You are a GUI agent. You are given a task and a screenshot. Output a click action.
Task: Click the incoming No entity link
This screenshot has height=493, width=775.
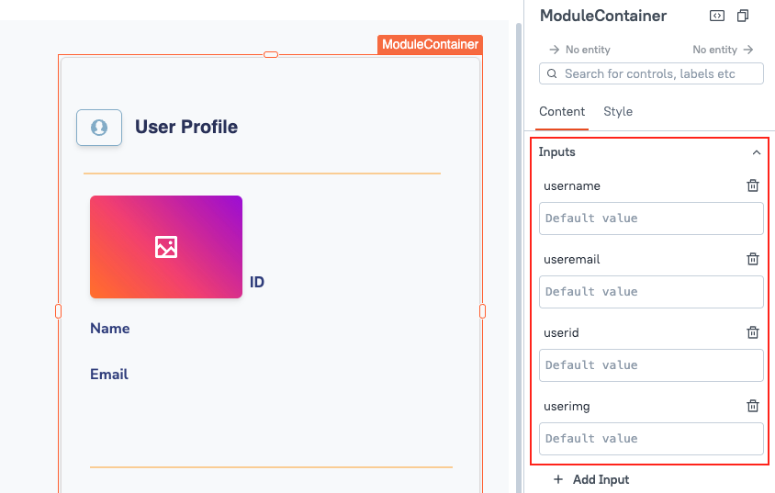click(x=579, y=50)
